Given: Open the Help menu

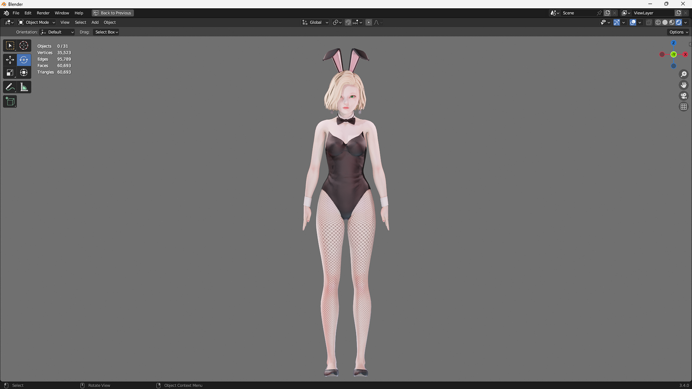Looking at the screenshot, I should point(79,13).
